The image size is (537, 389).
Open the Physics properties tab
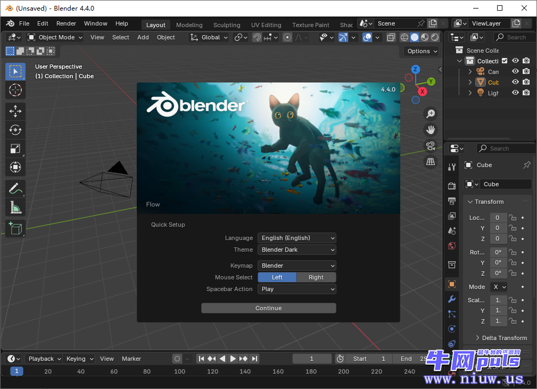[452, 329]
